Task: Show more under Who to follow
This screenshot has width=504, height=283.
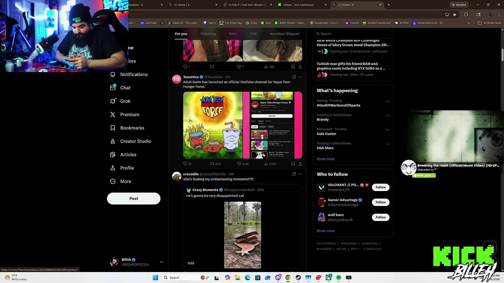Action: click(x=326, y=231)
